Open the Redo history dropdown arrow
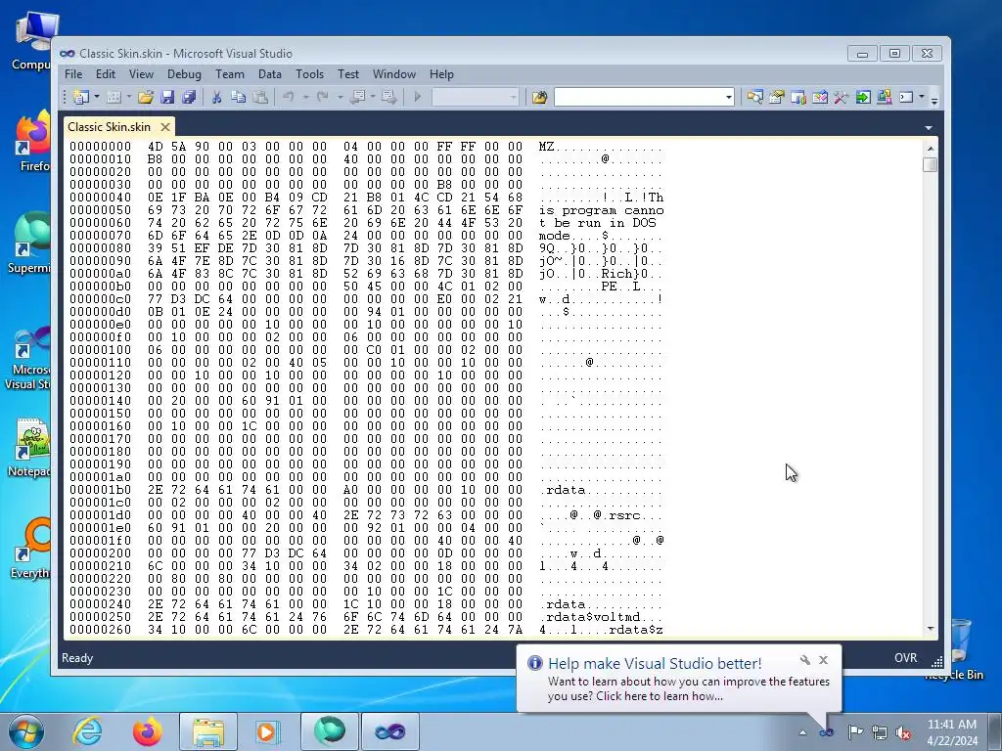 [x=340, y=97]
